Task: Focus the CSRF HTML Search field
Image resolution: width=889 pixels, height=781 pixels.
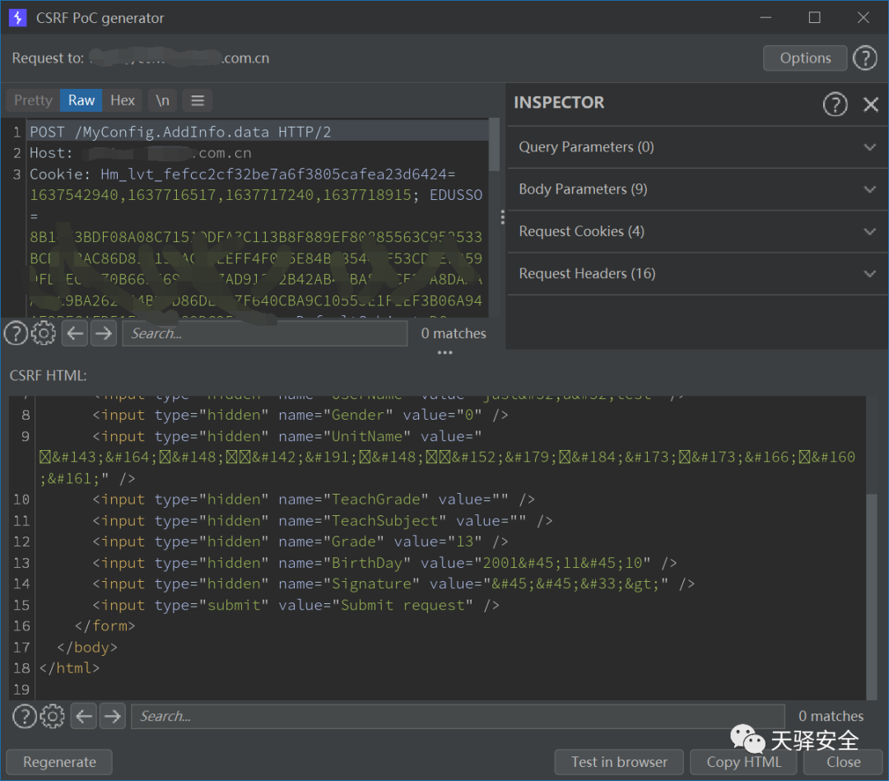Action: pyautogui.click(x=458, y=716)
